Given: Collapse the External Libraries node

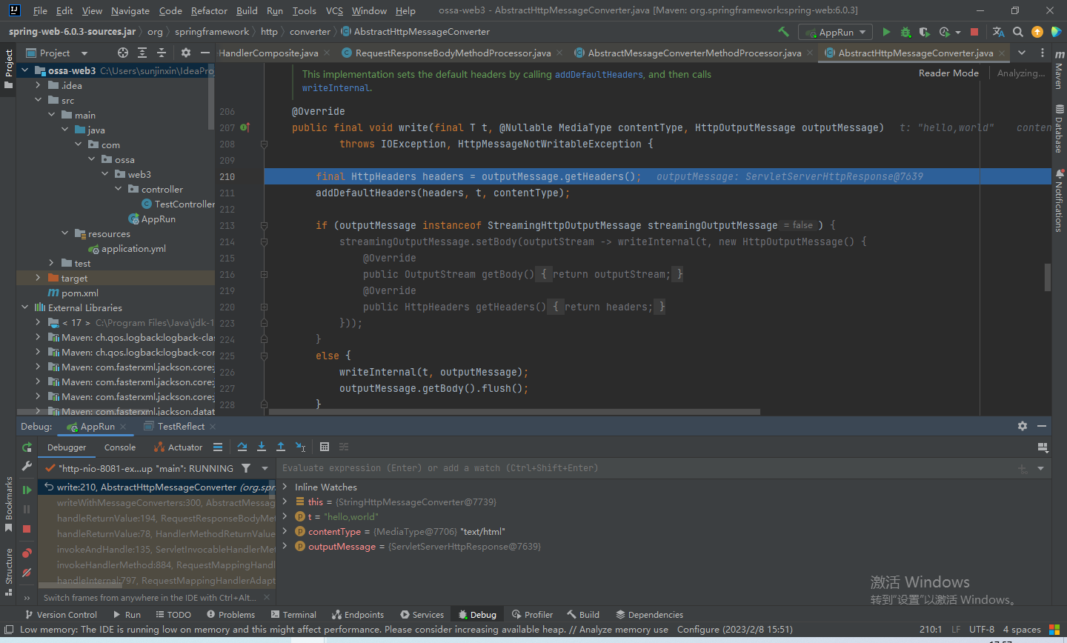Looking at the screenshot, I should 24,307.
